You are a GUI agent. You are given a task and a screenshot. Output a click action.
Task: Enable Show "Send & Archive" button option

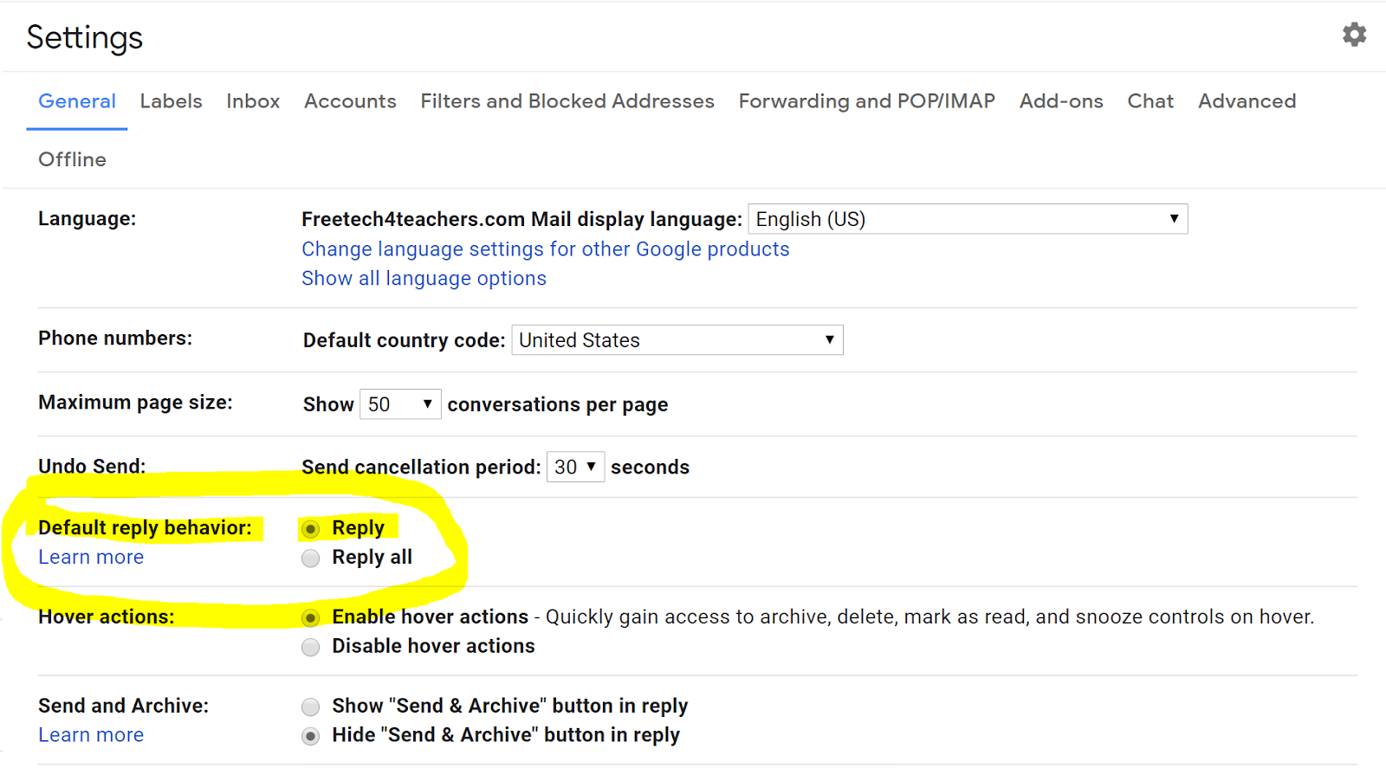[x=310, y=707]
